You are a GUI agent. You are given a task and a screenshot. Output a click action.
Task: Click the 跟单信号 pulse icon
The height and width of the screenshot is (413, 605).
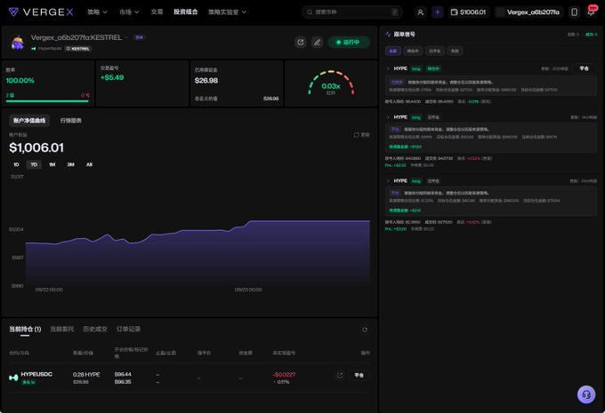coord(388,35)
